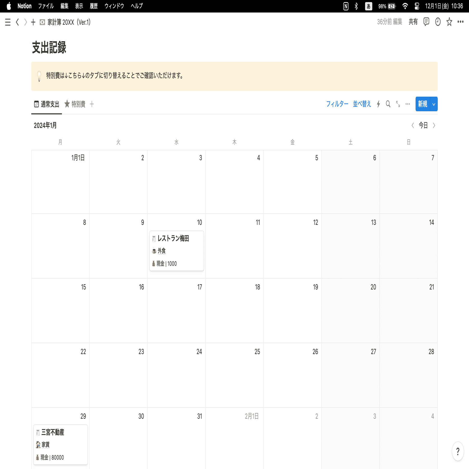Click the date and time 12月1日(金) 10:36

444,6
